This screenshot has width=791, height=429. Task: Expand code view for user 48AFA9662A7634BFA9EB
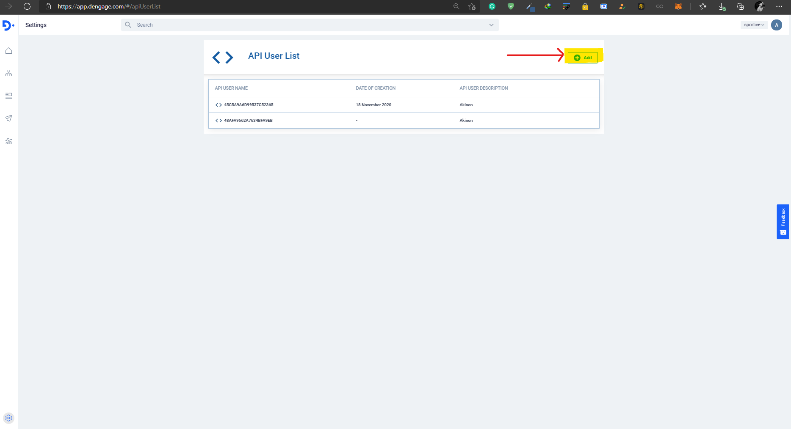click(218, 120)
